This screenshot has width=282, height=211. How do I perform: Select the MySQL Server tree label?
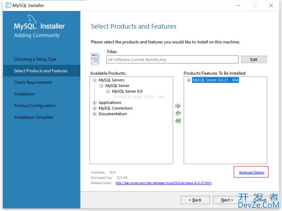tap(117, 86)
